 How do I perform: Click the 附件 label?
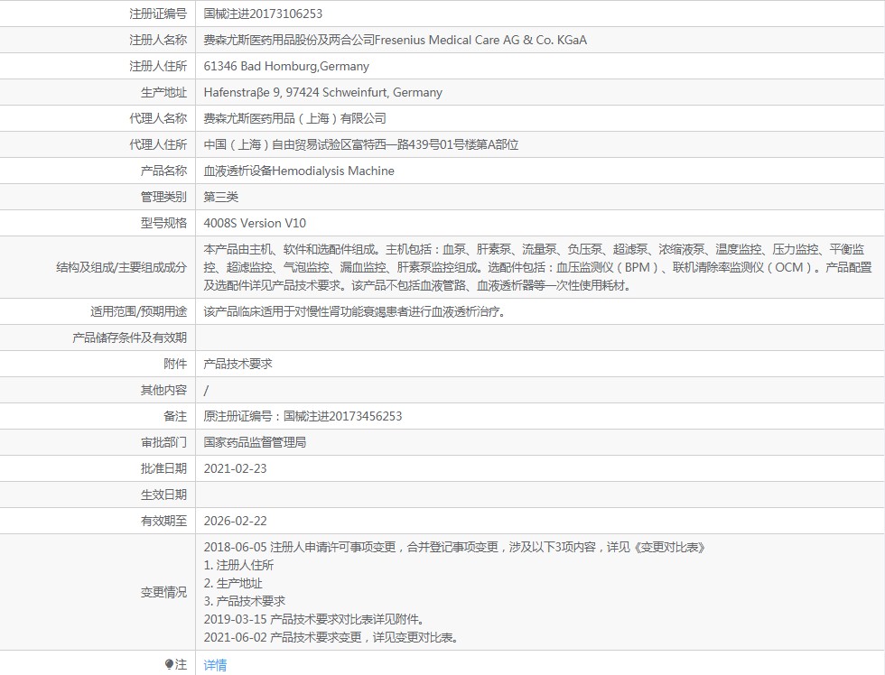point(175,364)
